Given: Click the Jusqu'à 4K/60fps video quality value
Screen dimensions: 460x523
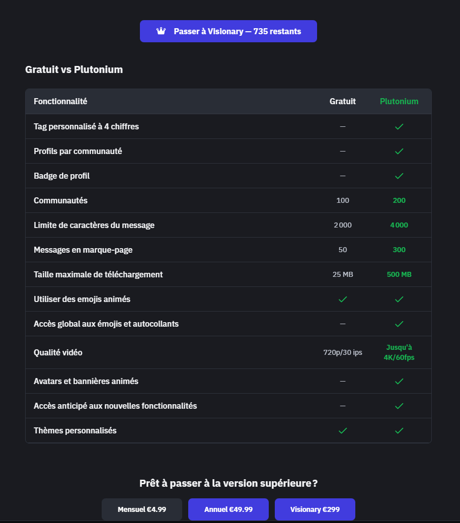Looking at the screenshot, I should [x=399, y=352].
